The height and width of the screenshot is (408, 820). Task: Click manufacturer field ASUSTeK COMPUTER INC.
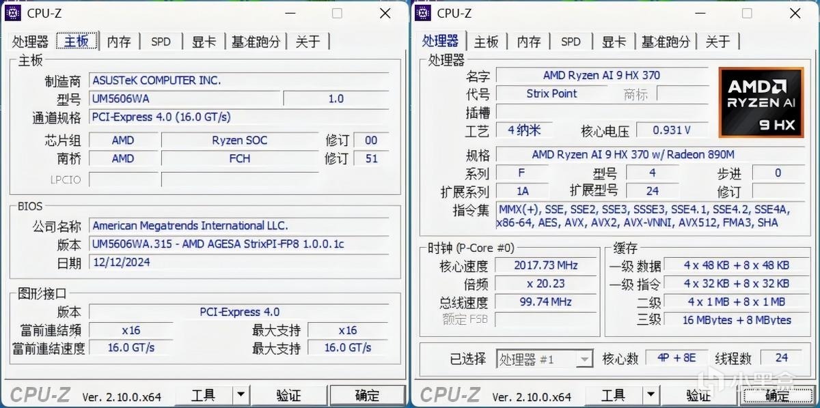point(239,81)
